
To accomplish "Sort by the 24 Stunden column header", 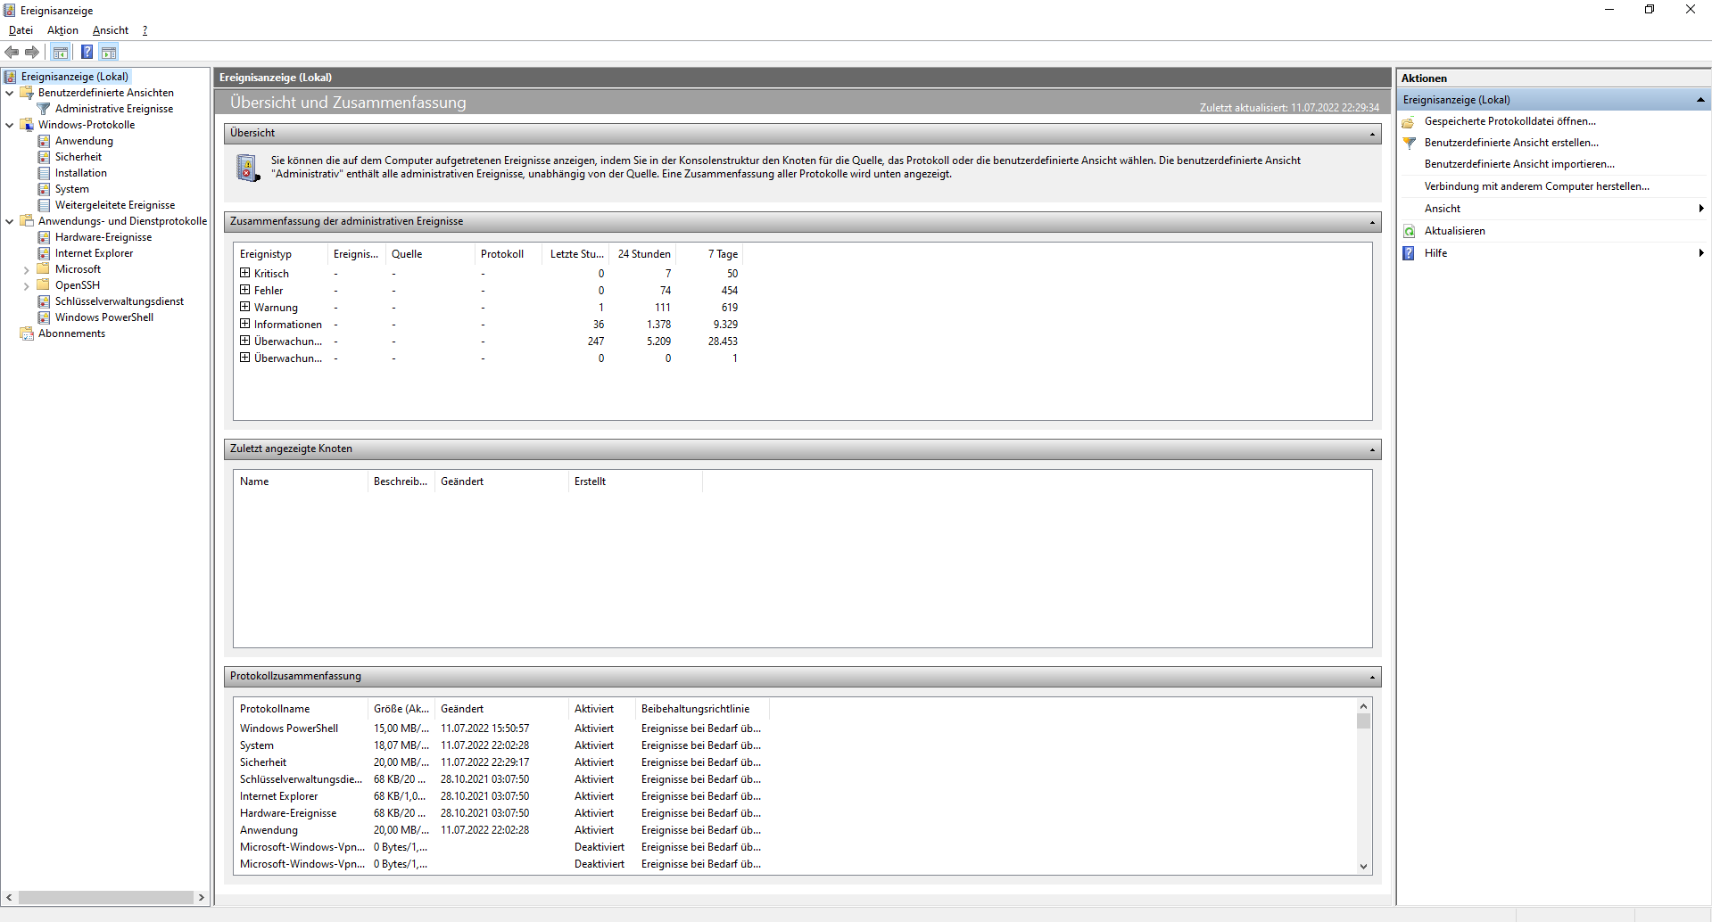I will tap(644, 254).
